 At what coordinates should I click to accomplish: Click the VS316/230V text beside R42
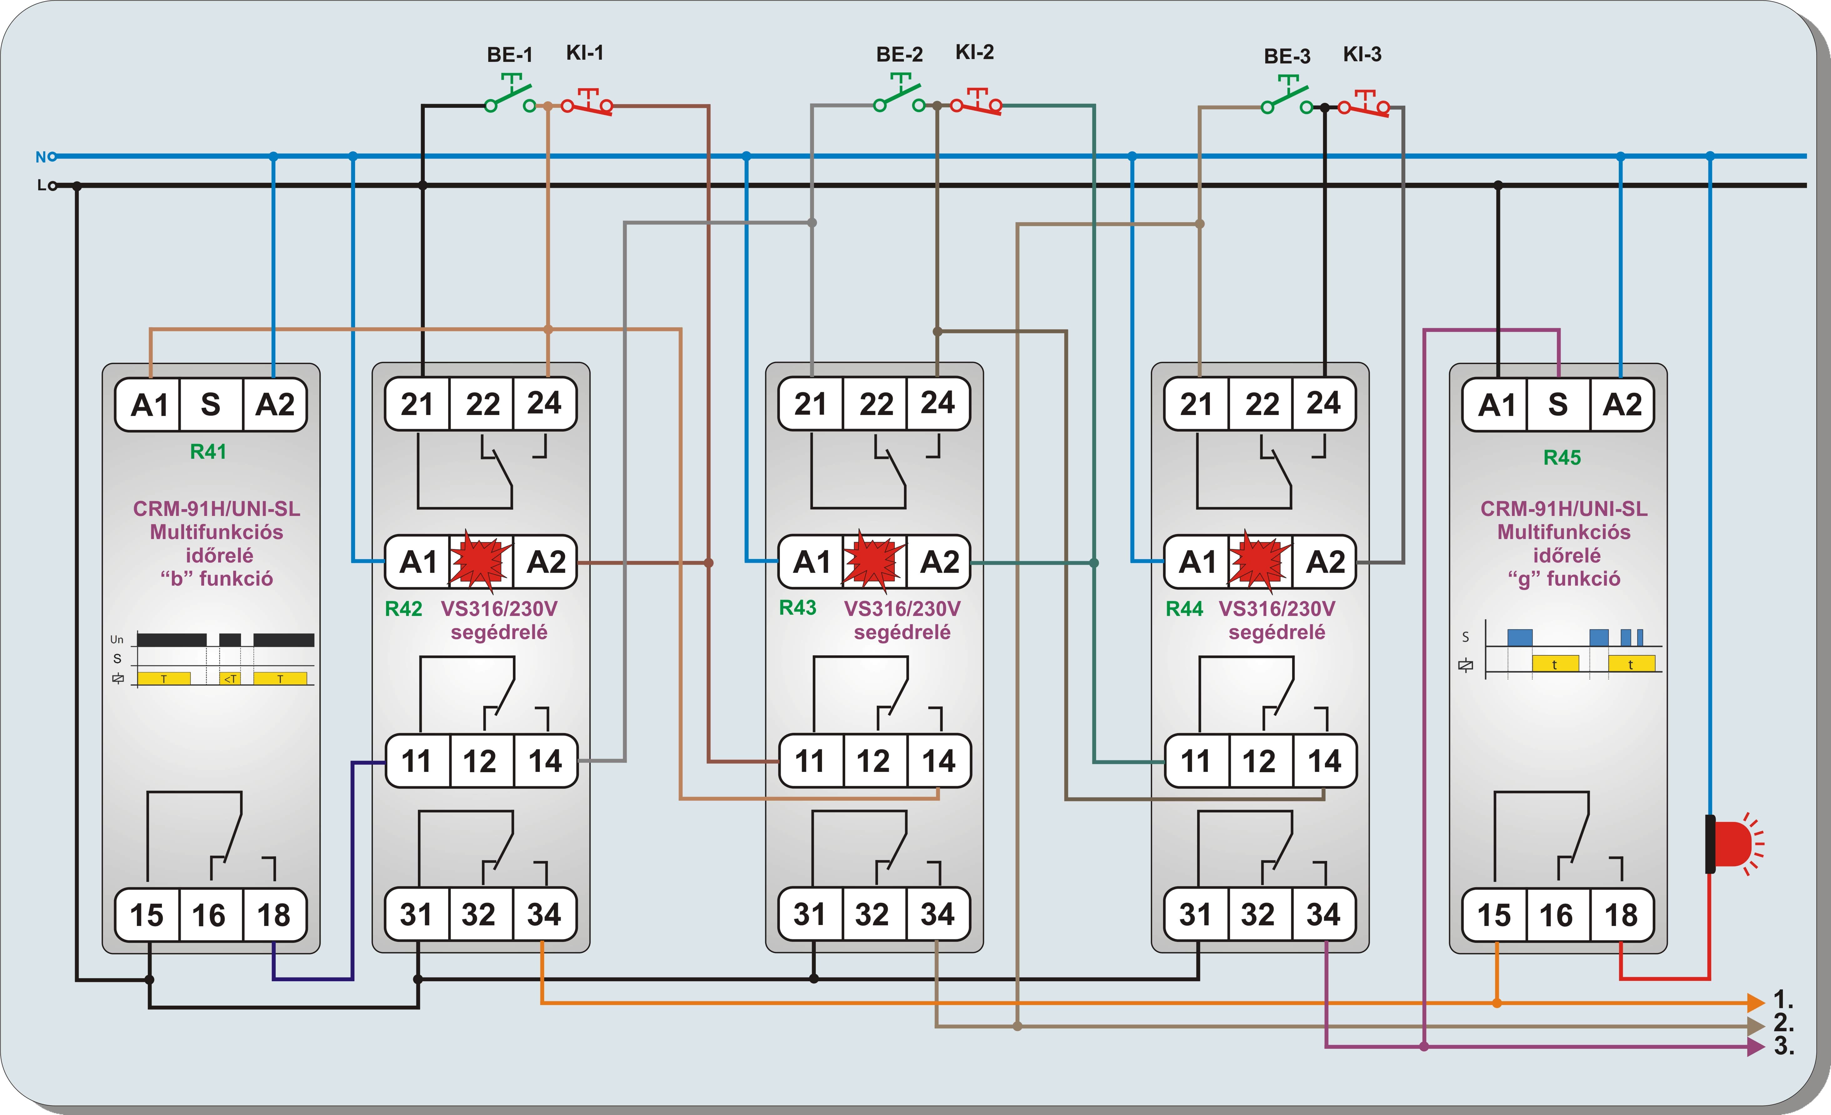pyautogui.click(x=499, y=609)
